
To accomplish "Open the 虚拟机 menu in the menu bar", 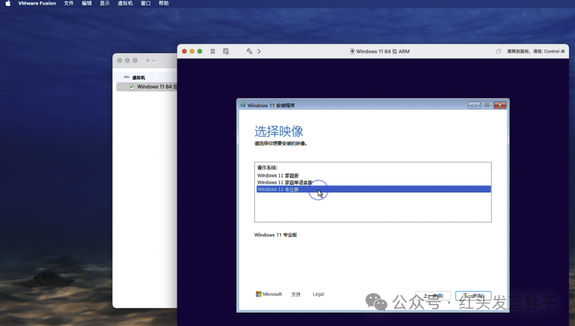I will 125,3.
